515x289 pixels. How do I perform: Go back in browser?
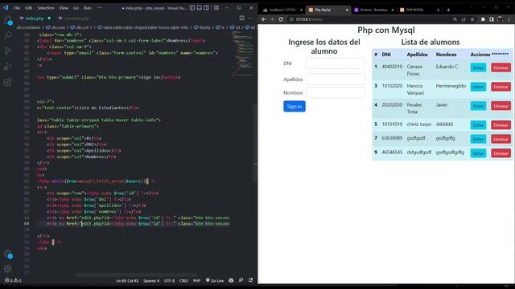point(264,19)
